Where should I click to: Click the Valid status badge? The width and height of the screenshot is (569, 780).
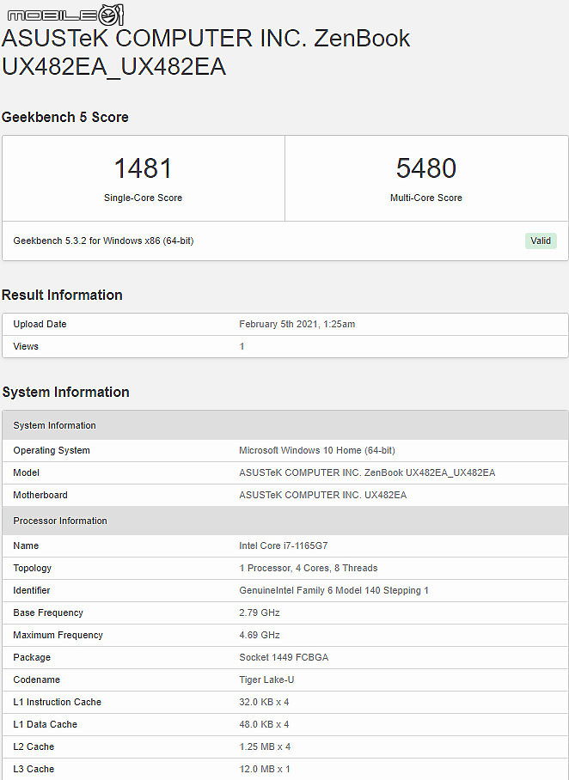point(541,241)
